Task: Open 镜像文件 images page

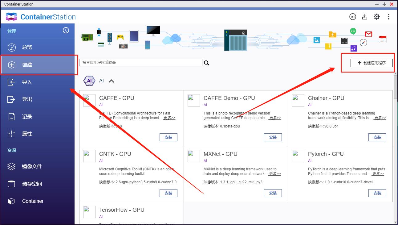Action: (37, 166)
